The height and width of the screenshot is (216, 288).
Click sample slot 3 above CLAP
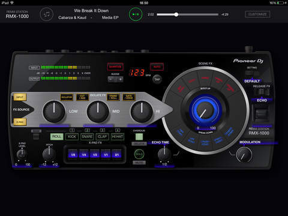[x=103, y=130]
